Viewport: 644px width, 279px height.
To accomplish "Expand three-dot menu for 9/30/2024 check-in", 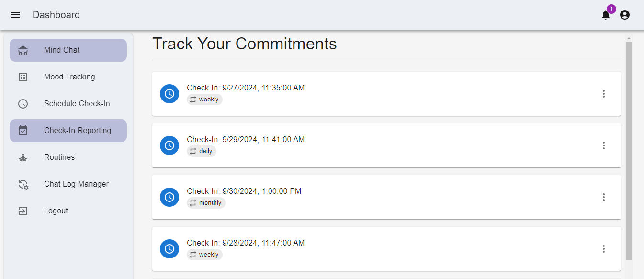I will click(x=604, y=197).
